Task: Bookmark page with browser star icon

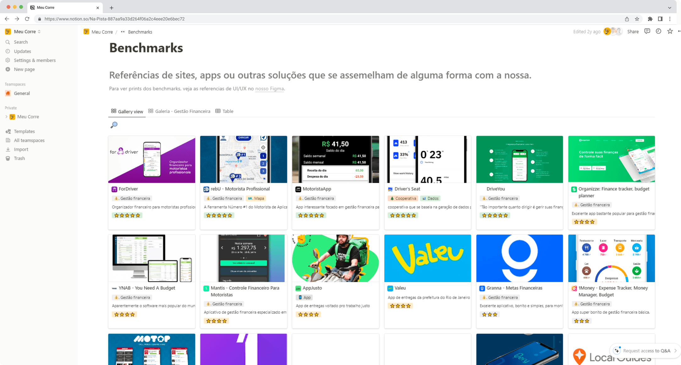Action: point(637,19)
